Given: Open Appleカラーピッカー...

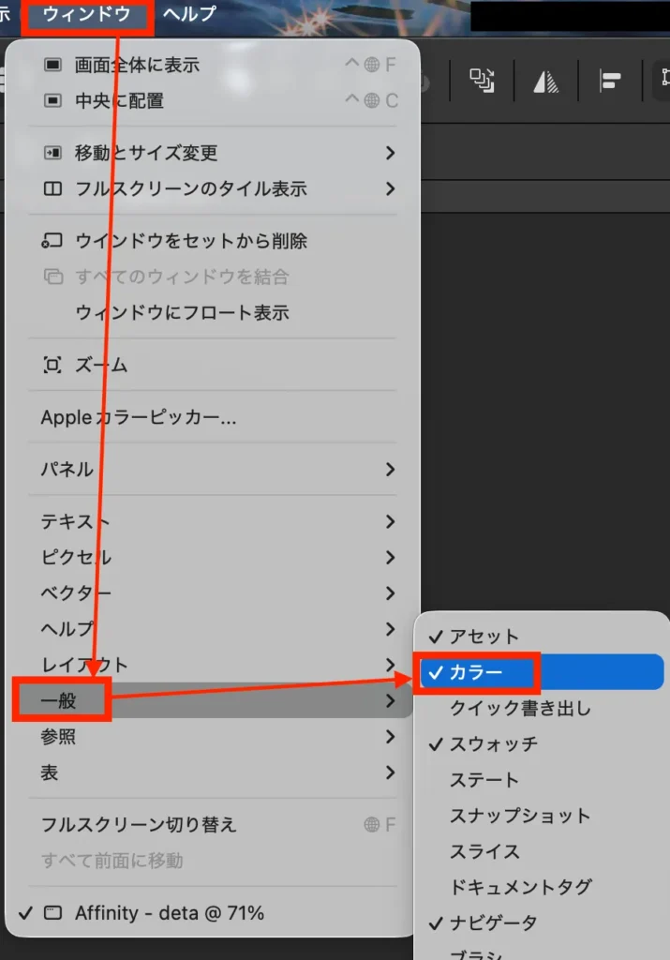Looking at the screenshot, I should [213, 417].
